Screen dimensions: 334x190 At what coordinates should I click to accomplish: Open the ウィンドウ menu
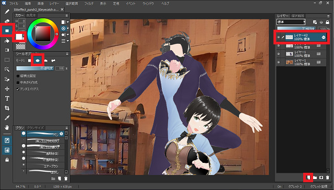coord(148,4)
